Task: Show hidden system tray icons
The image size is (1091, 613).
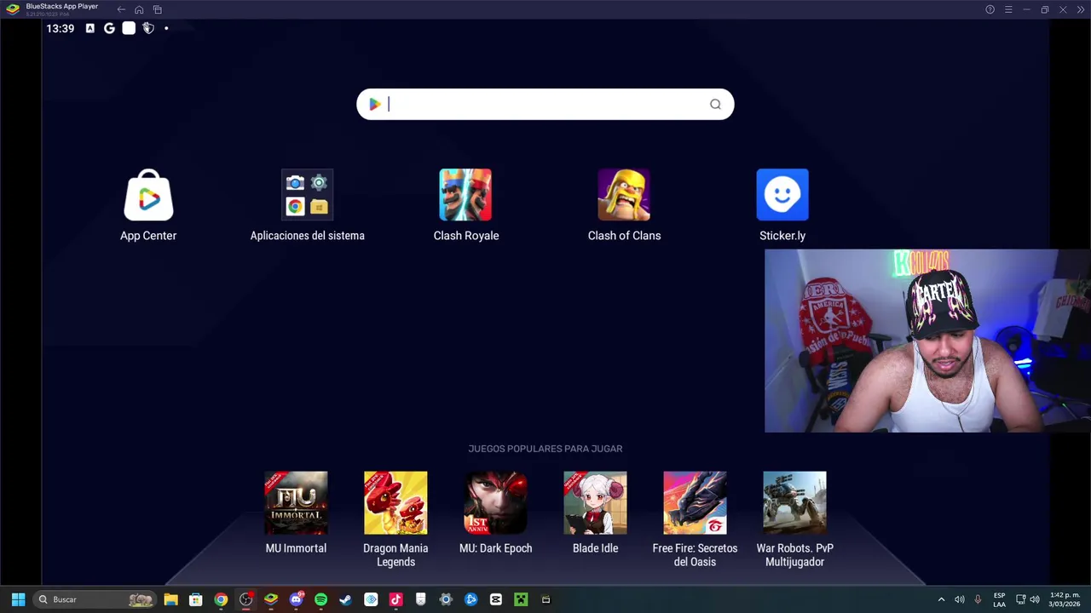Action: coord(941,599)
